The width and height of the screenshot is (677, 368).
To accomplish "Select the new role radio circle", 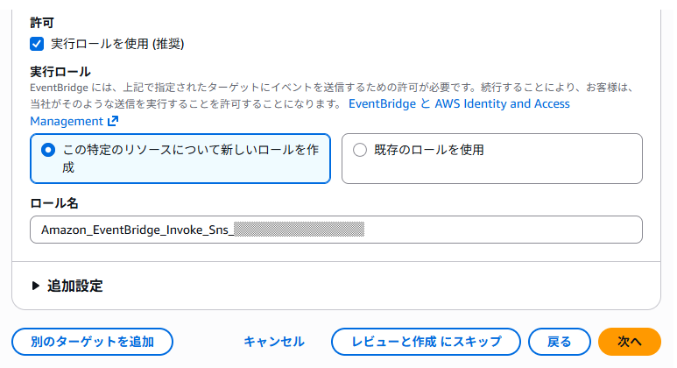I will point(48,150).
